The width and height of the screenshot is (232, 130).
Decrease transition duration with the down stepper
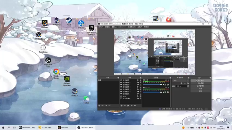click(x=188, y=87)
